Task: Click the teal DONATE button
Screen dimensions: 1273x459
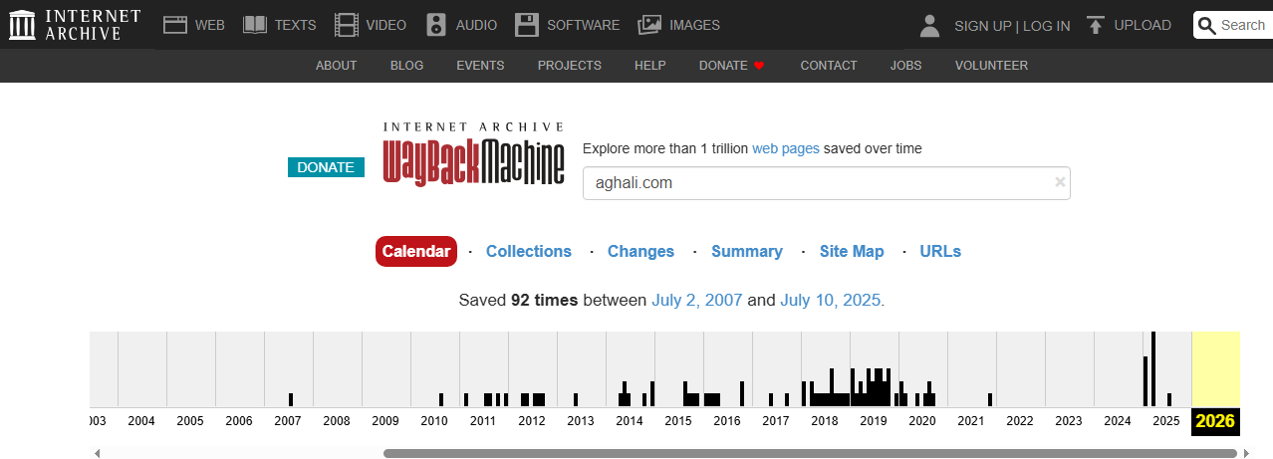Action: 326,167
